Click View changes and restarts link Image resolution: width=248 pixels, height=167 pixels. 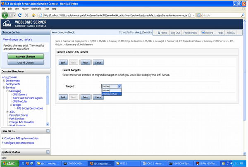tap(20, 39)
